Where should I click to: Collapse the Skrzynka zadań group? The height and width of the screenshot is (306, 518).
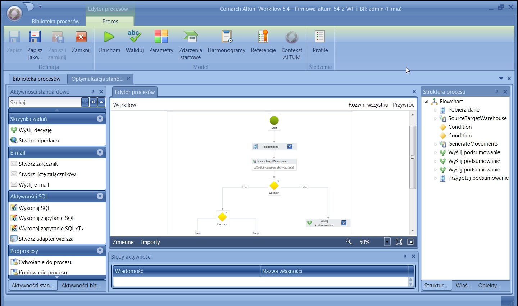tap(100, 119)
